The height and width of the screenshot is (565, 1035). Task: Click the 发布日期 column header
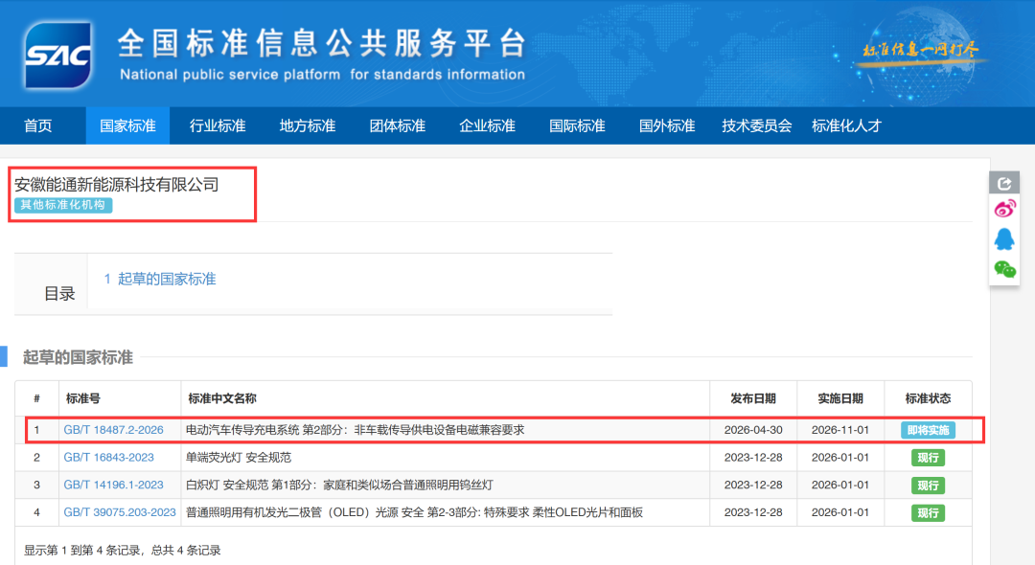[752, 398]
